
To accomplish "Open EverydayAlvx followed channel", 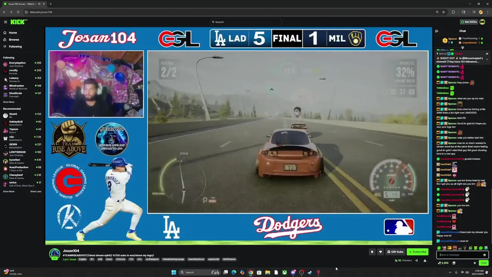I will [x=22, y=64].
